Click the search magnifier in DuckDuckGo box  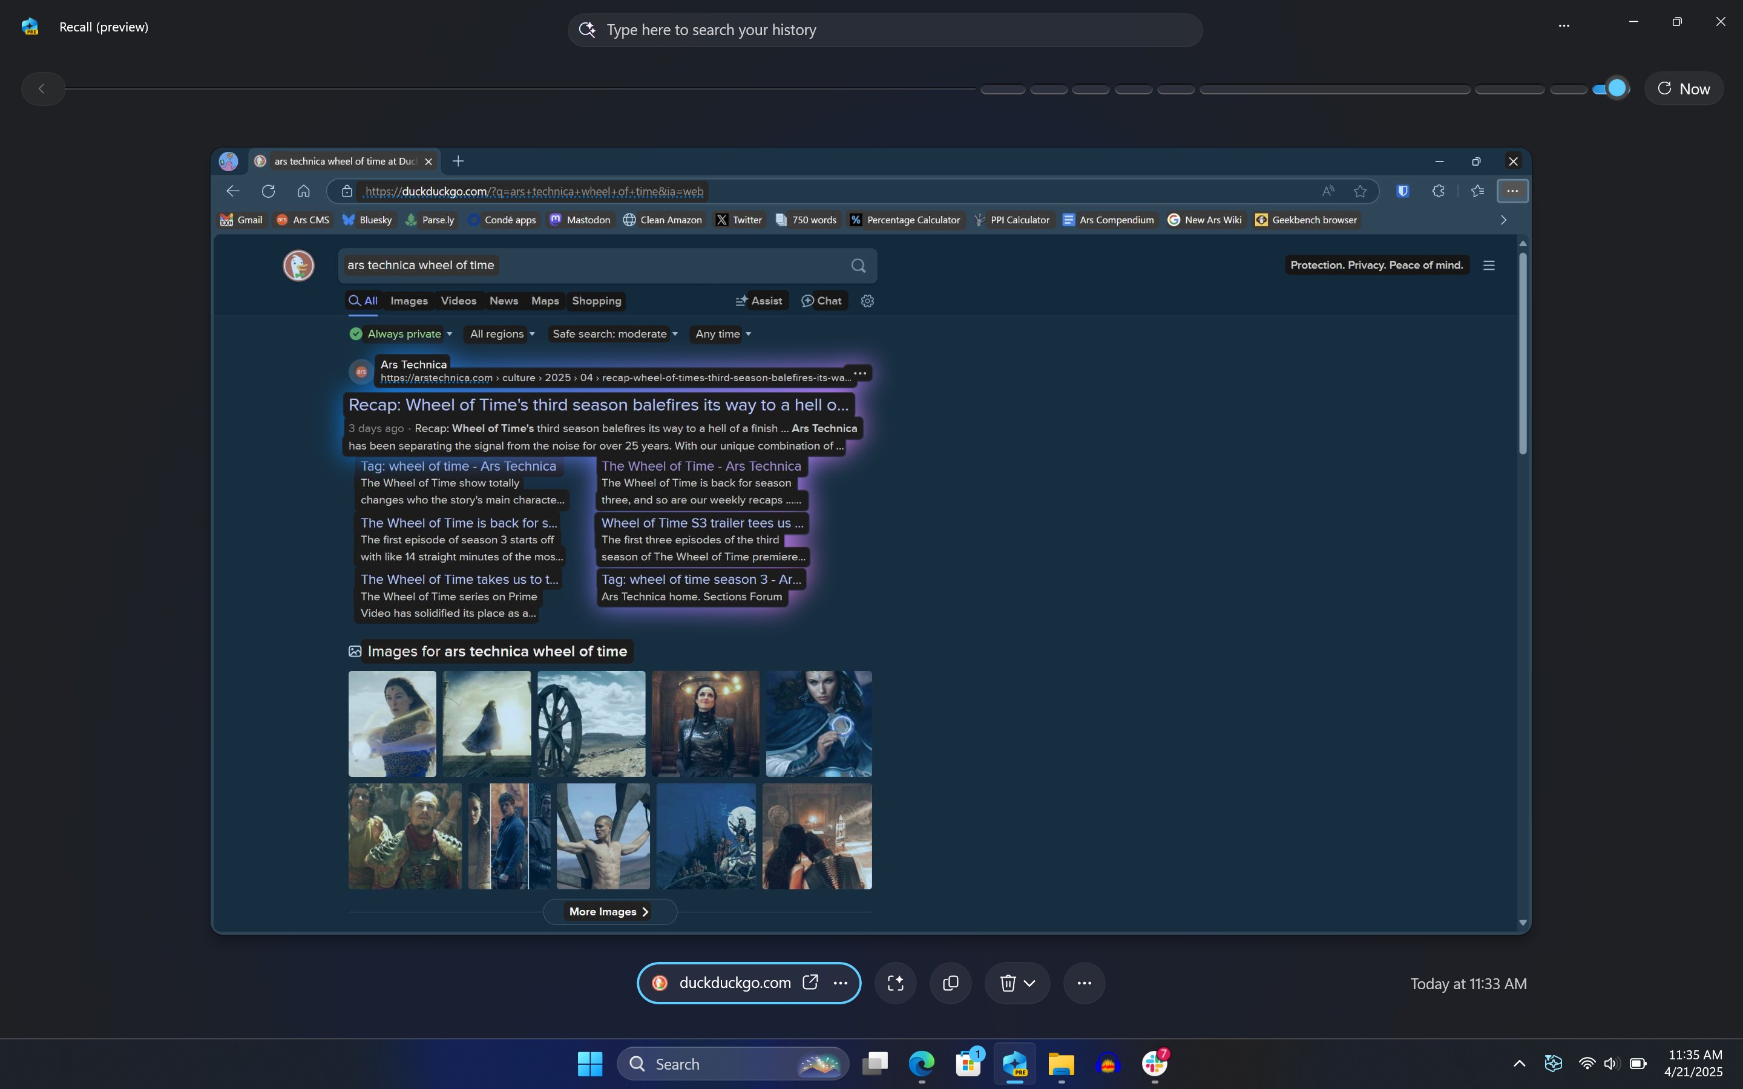coord(858,266)
